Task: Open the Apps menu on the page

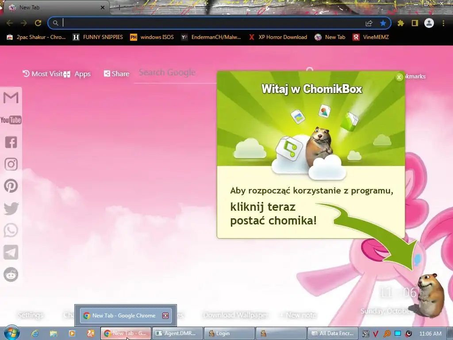Action: coord(77,74)
